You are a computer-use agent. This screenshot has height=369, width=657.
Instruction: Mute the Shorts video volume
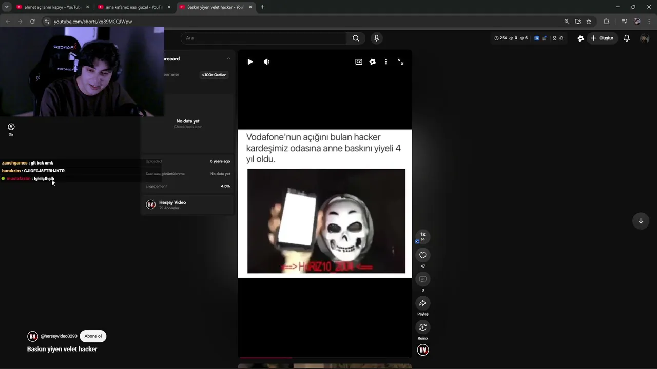pos(267,62)
